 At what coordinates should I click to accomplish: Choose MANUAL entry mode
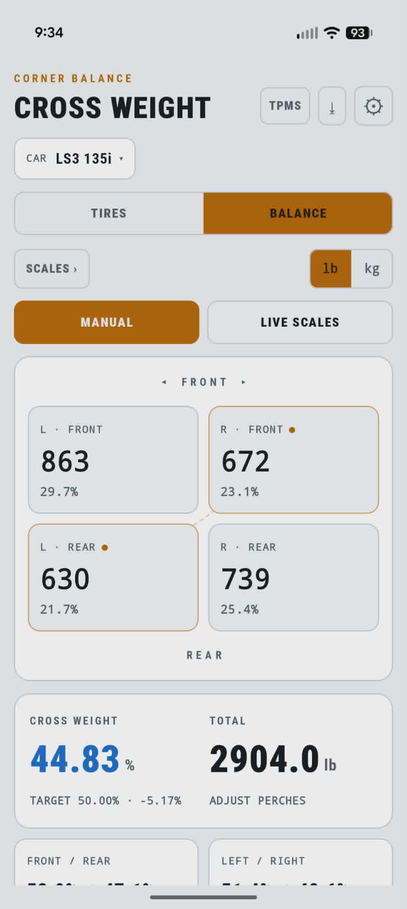107,322
